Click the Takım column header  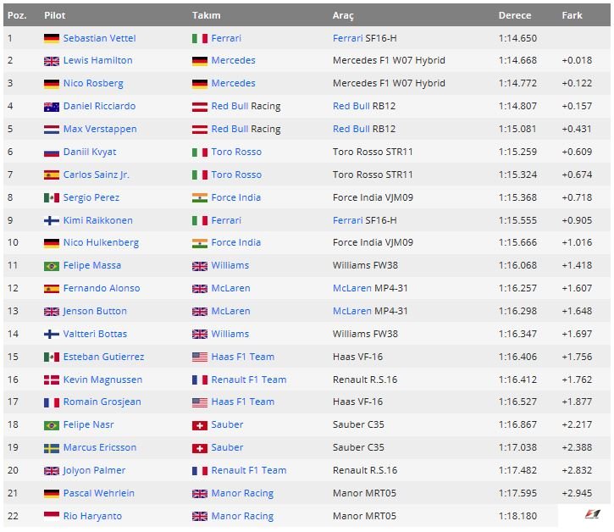[206, 15]
